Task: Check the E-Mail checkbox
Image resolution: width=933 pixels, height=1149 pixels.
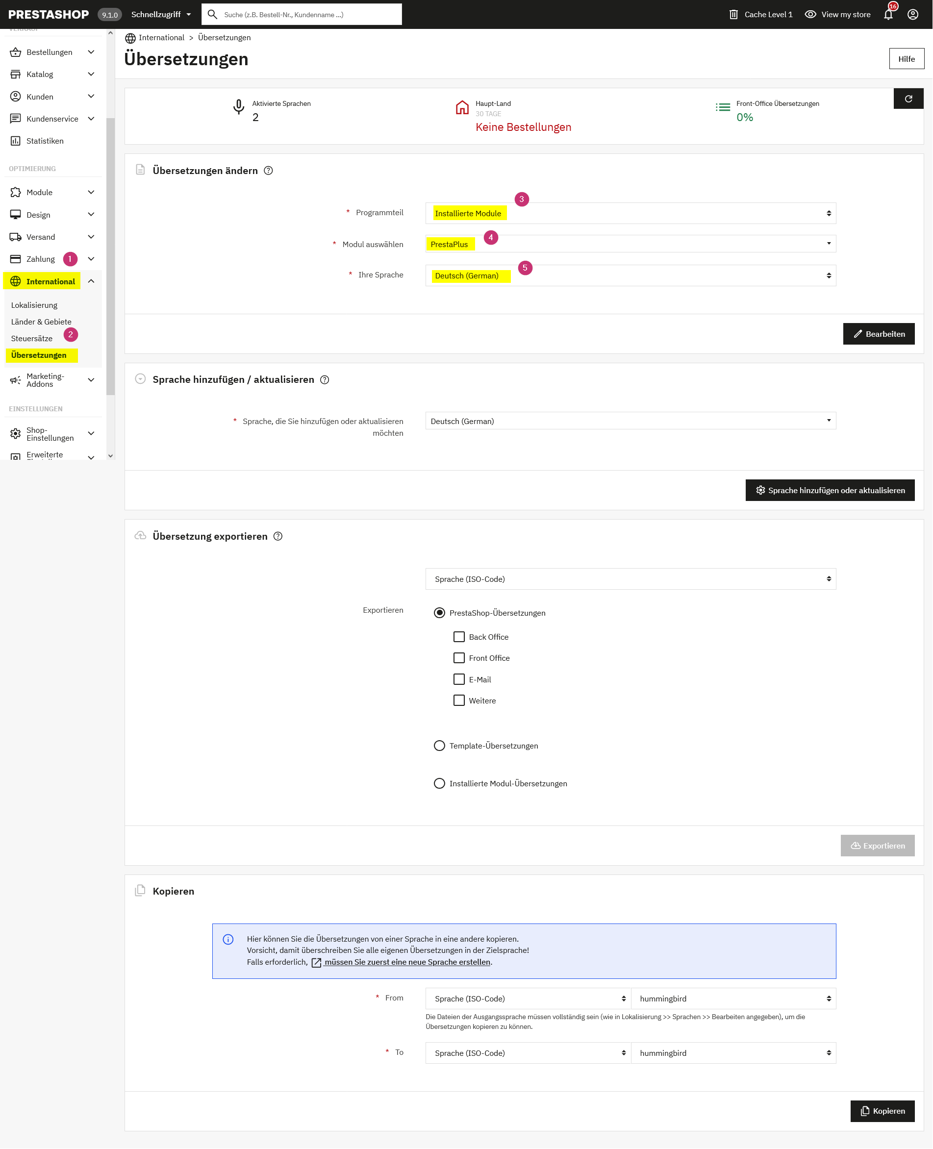Action: 459,680
